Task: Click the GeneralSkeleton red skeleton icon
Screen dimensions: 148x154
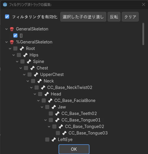Action: [x=12, y=29]
